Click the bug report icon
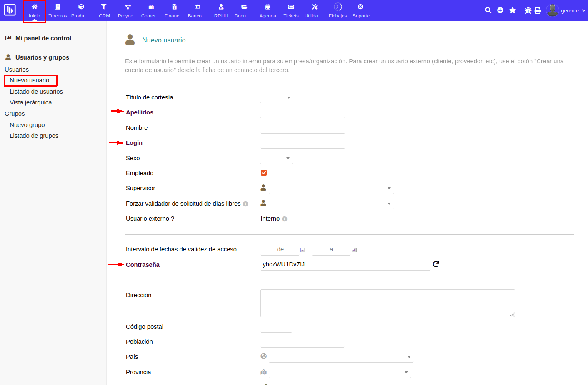Image resolution: width=588 pixels, height=385 pixels. point(528,10)
